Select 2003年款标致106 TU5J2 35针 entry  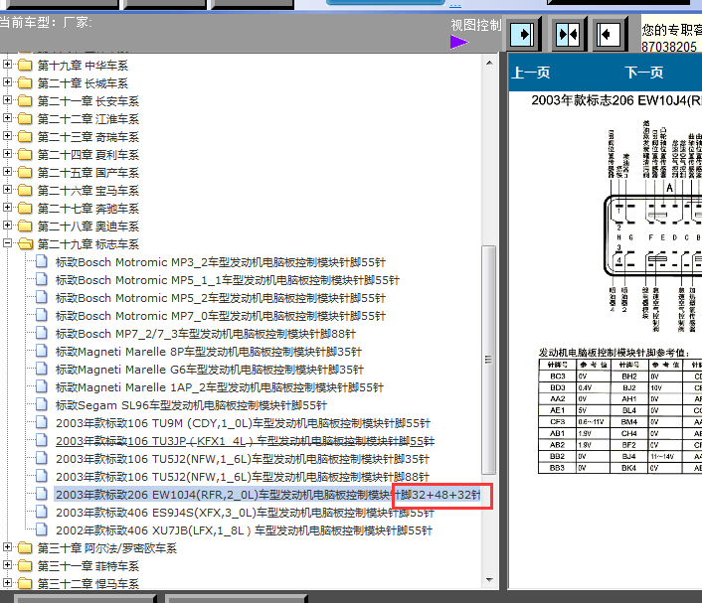click(243, 459)
